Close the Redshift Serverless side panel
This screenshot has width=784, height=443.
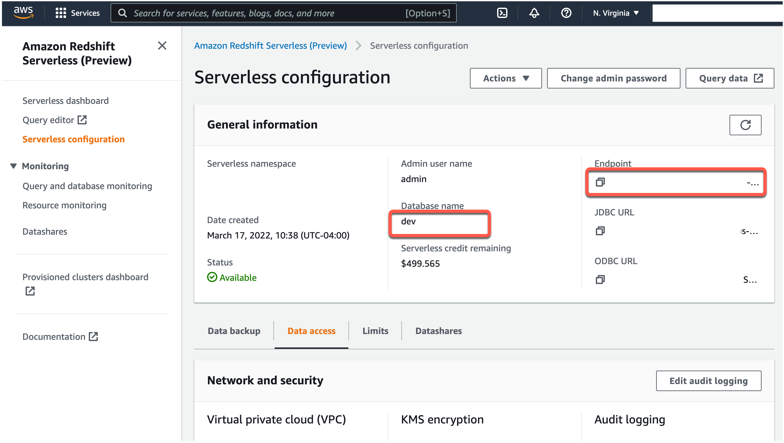162,46
